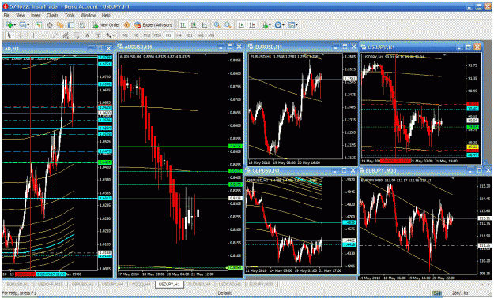Screen dimensions: 494x298
Task: Open the Insert menu
Action: (x=36, y=15)
